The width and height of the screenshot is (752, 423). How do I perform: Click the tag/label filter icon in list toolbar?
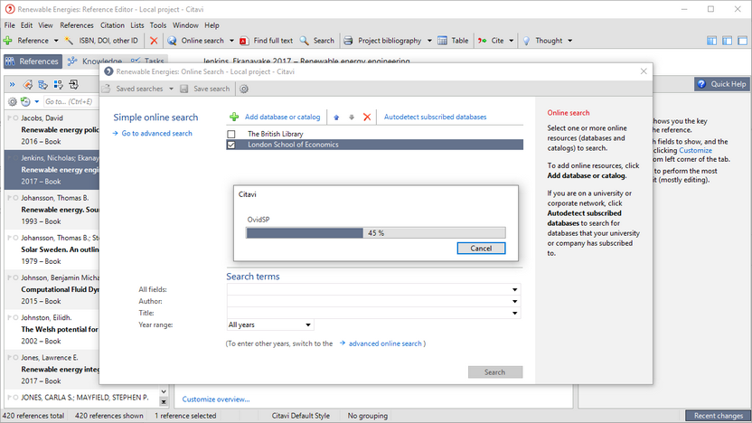28,85
